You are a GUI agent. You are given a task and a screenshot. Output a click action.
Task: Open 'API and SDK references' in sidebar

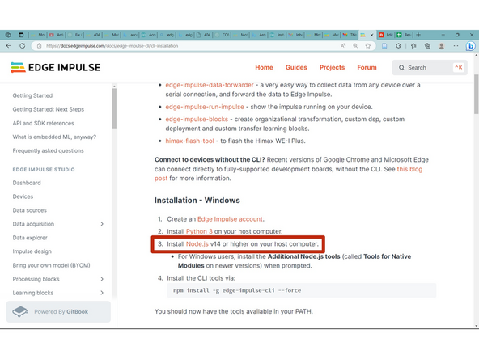(43, 123)
